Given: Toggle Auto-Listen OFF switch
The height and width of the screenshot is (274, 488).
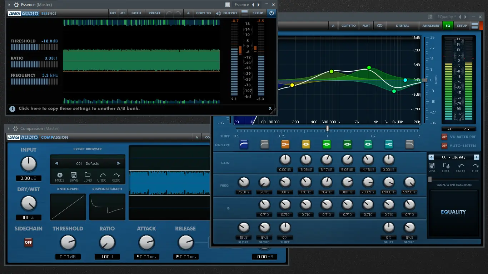Looking at the screenshot, I should 444,146.
